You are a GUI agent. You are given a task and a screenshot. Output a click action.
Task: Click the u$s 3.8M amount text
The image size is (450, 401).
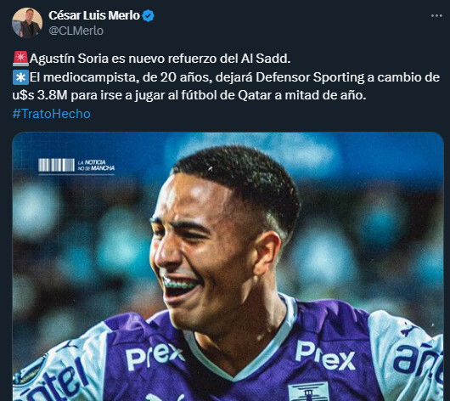(40, 95)
